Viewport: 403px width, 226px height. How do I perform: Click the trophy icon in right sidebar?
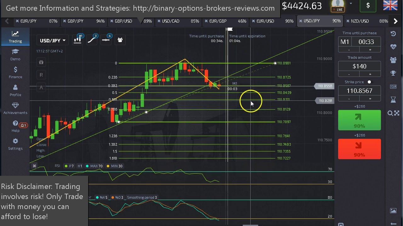pos(393,73)
